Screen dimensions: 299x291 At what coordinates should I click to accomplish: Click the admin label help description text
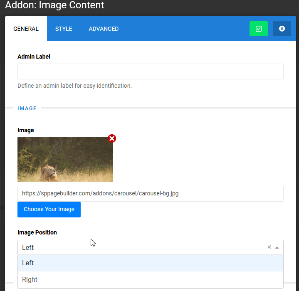74,86
